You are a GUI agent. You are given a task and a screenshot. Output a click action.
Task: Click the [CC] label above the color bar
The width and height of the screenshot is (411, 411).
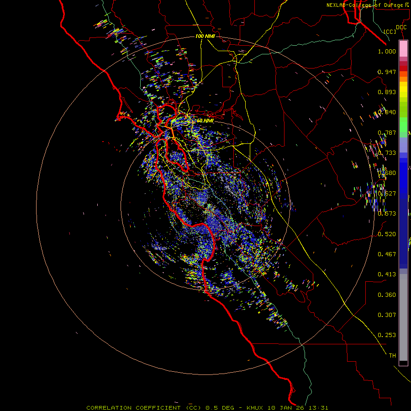[390, 32]
